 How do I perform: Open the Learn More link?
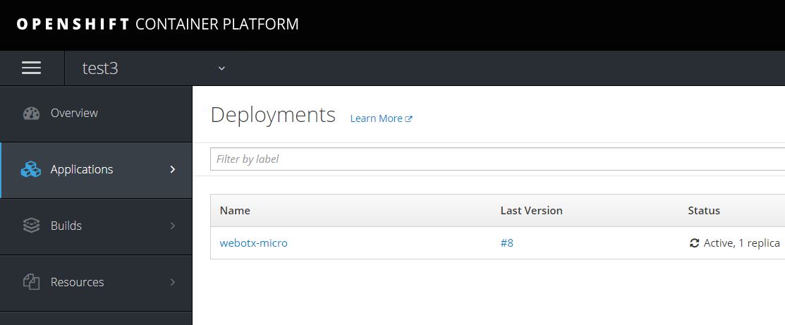pyautogui.click(x=376, y=118)
